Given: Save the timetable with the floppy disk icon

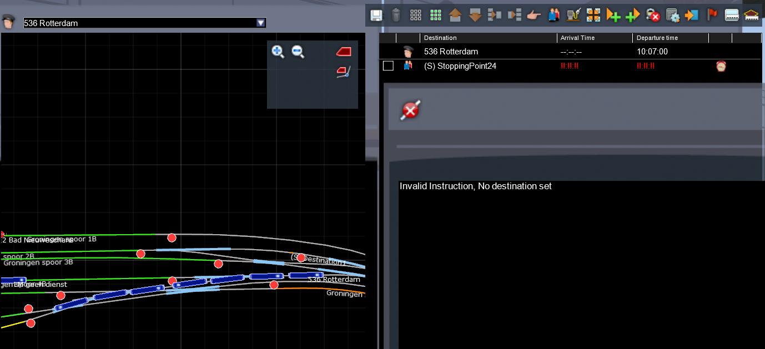Looking at the screenshot, I should click(x=376, y=15).
